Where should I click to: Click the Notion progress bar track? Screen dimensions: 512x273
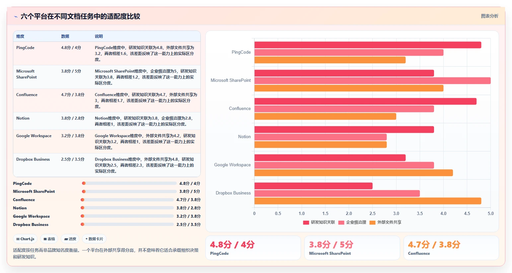pos(127,208)
